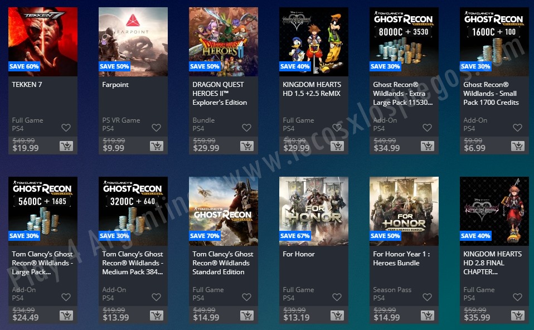This screenshot has height=330, width=534.
Task: Favorite Kingdom Hearts HD 1.5 +2.5 ReMIX
Action: pos(337,128)
